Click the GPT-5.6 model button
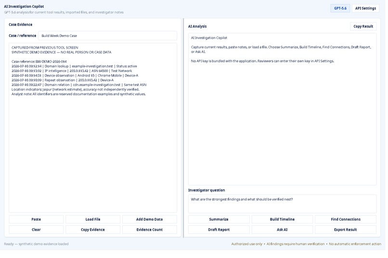The width and height of the screenshot is (388, 258). [x=340, y=8]
